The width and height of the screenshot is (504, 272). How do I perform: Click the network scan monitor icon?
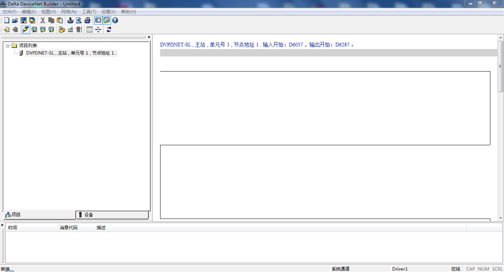pos(34,30)
